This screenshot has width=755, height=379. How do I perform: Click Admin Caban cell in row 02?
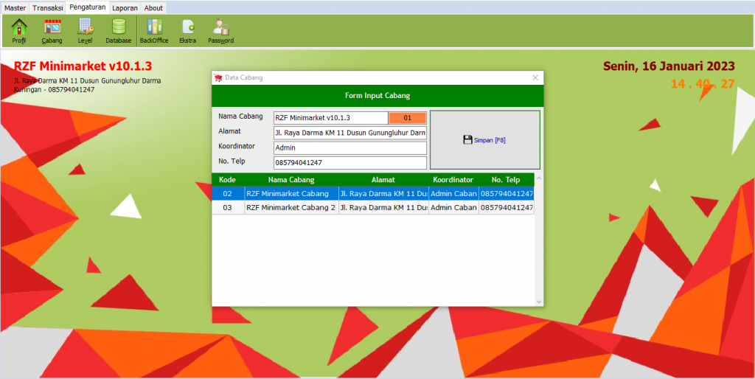pos(453,194)
